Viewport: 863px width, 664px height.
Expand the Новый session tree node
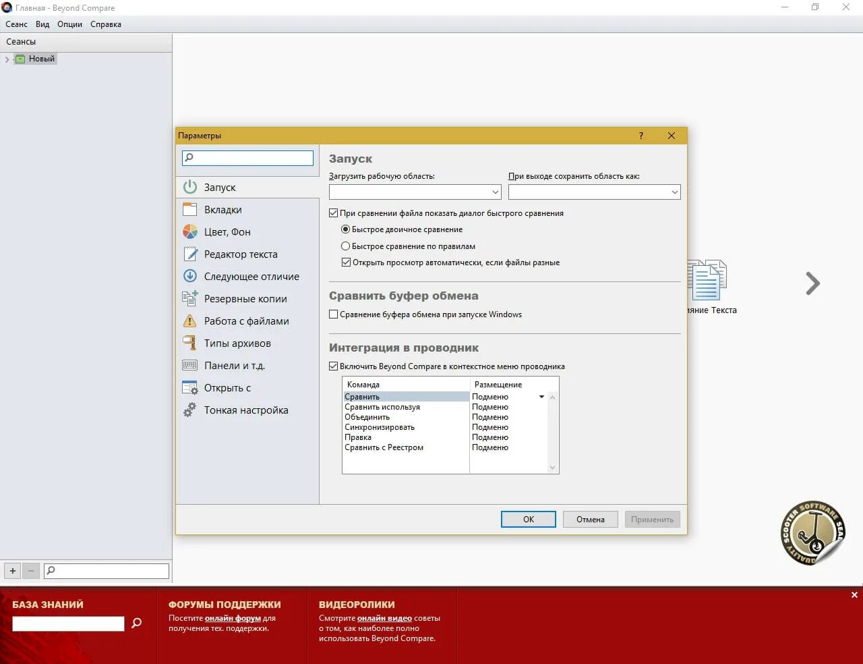[7, 59]
